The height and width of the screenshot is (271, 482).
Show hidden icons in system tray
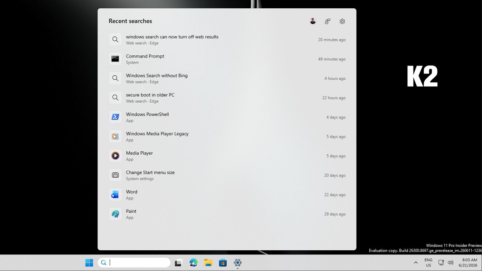(416, 263)
